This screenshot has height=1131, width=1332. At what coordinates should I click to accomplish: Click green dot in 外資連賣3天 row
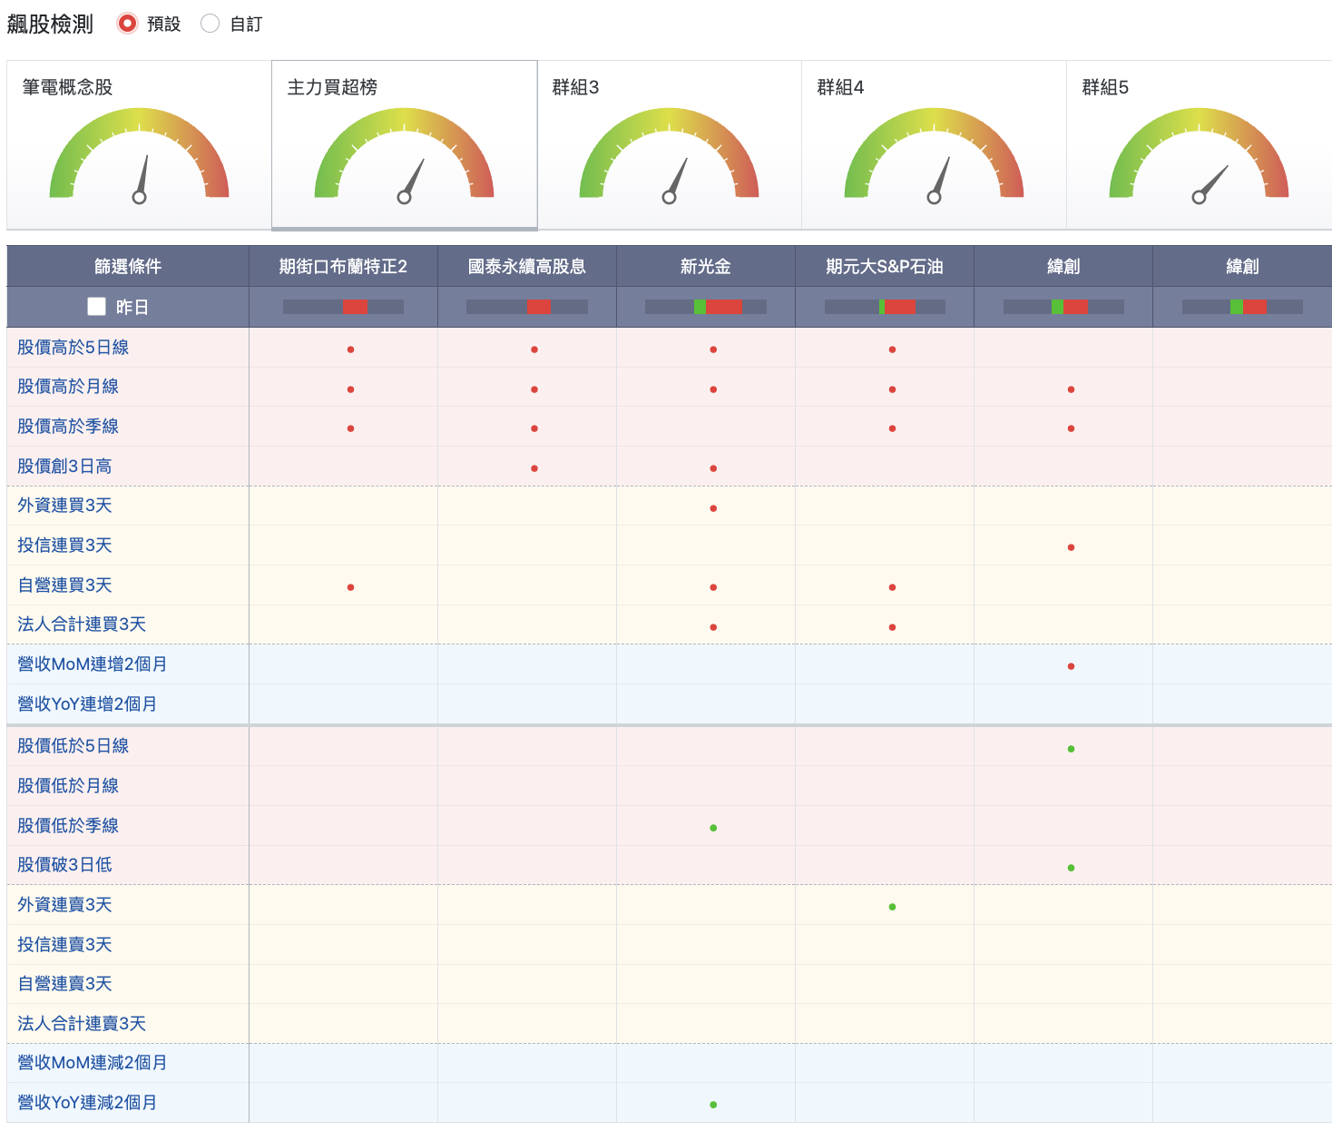tap(892, 907)
